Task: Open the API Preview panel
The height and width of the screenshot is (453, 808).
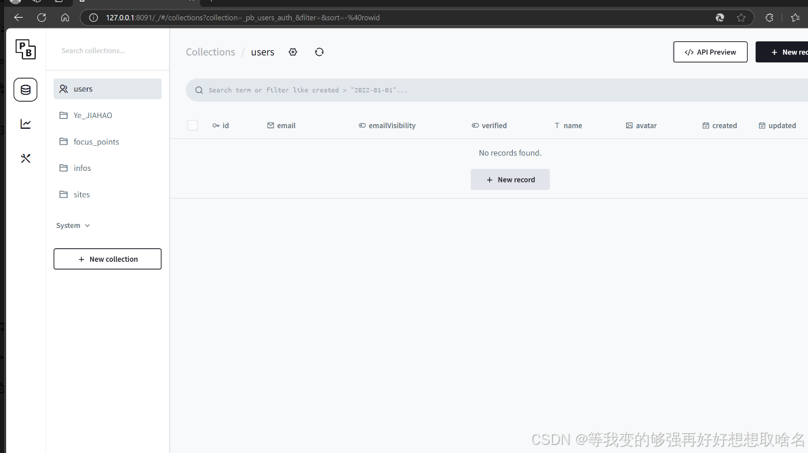Action: (710, 52)
